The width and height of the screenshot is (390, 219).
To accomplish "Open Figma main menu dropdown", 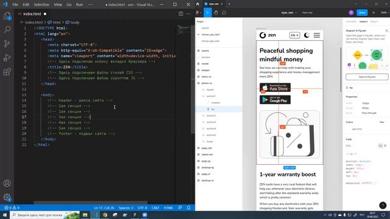I will tap(199, 13).
